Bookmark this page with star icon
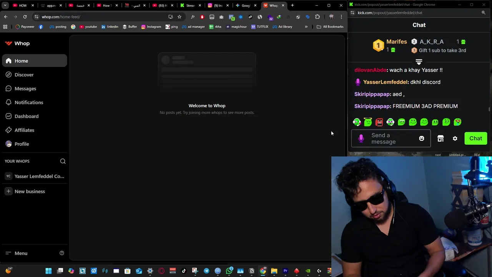 click(x=179, y=17)
